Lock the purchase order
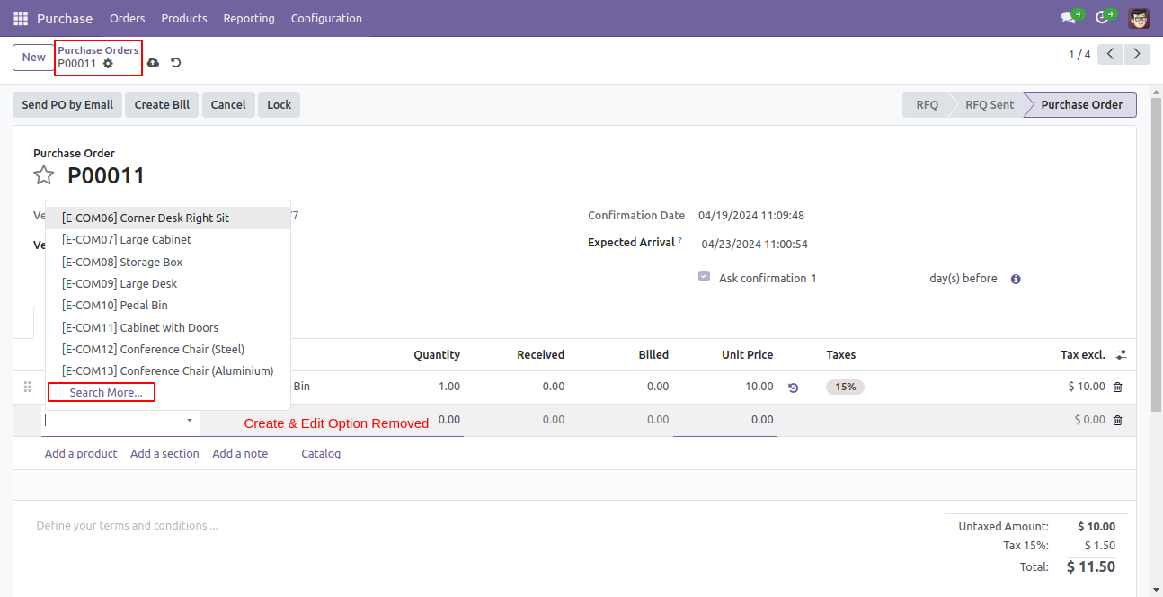 pos(280,105)
